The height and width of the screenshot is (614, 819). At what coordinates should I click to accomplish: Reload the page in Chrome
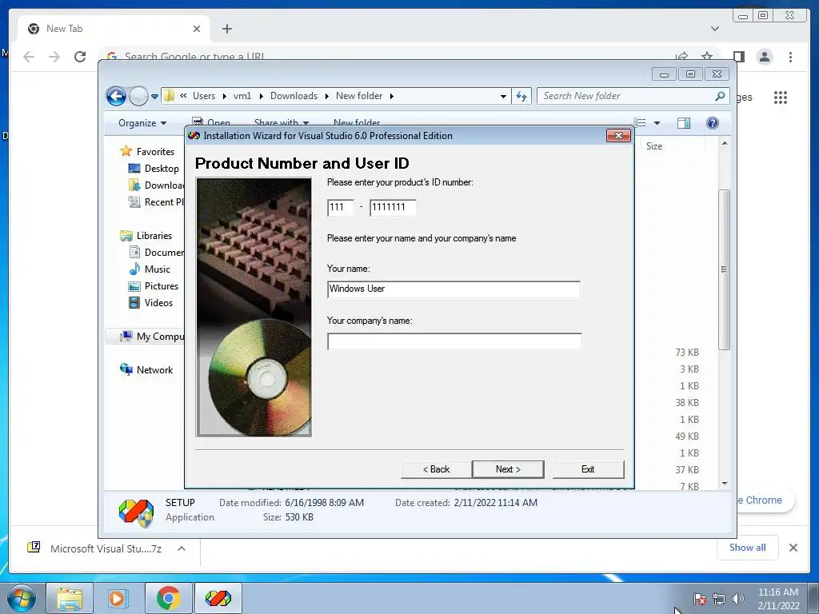[x=80, y=57]
